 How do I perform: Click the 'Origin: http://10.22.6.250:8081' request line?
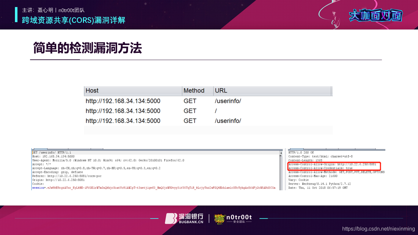[58, 180]
